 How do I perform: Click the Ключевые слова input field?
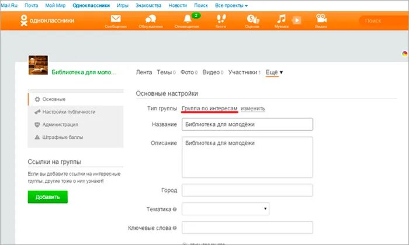[x=247, y=228]
